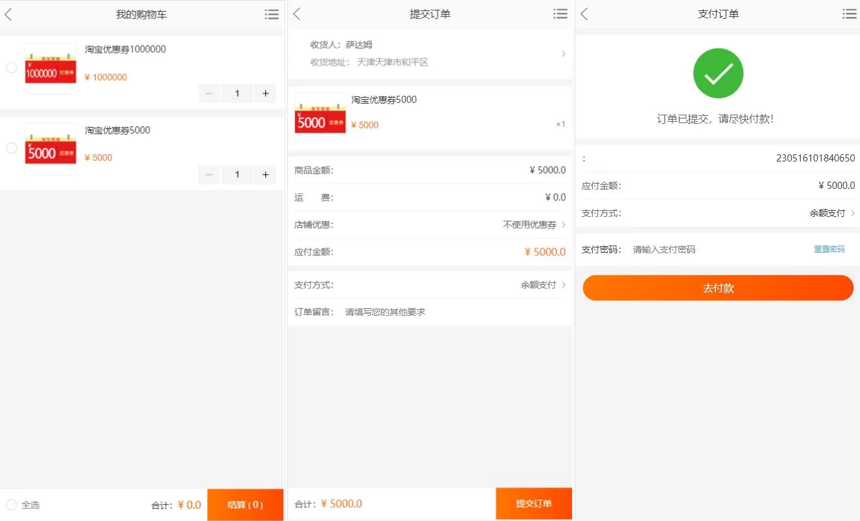This screenshot has width=860, height=521.
Task: Change 支付方式 on the submit order page
Action: 542,285
